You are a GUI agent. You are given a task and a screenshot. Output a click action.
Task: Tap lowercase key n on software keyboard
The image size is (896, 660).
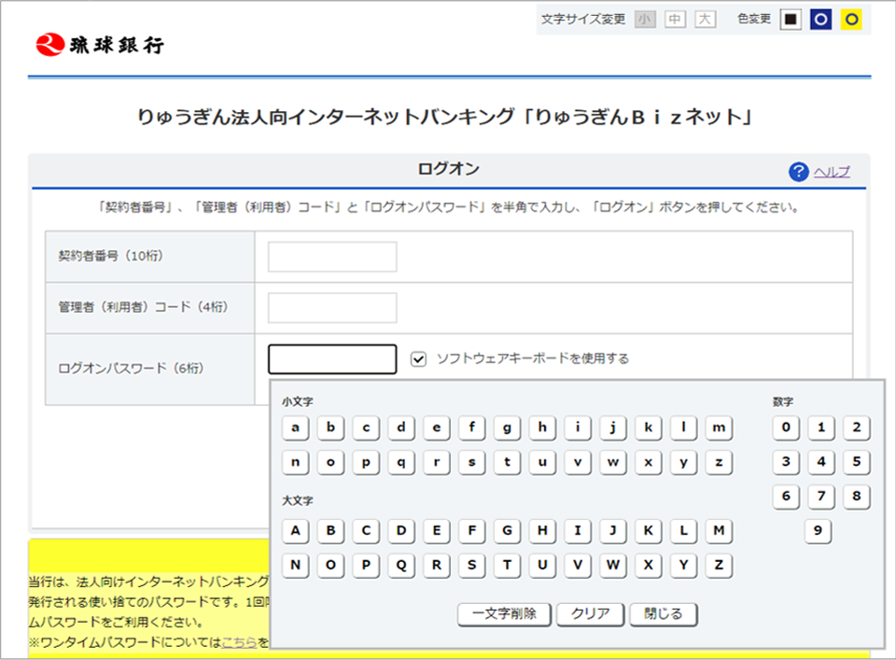(296, 463)
